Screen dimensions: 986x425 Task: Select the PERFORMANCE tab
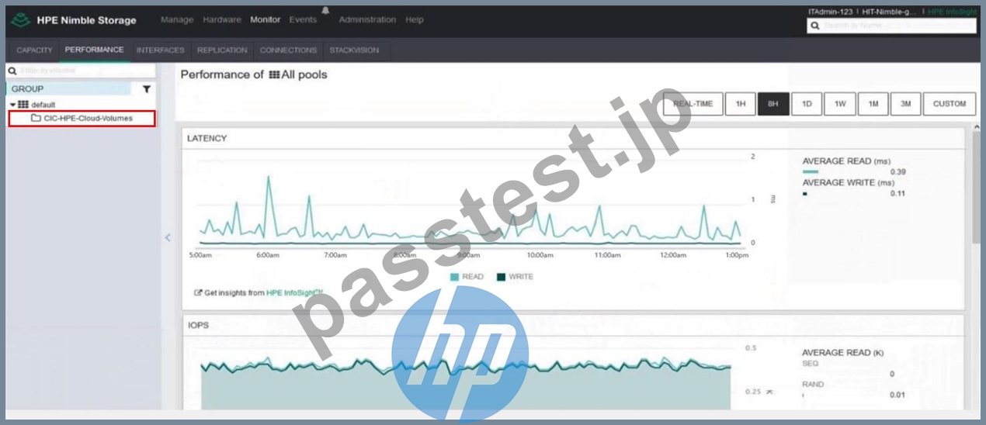click(94, 50)
